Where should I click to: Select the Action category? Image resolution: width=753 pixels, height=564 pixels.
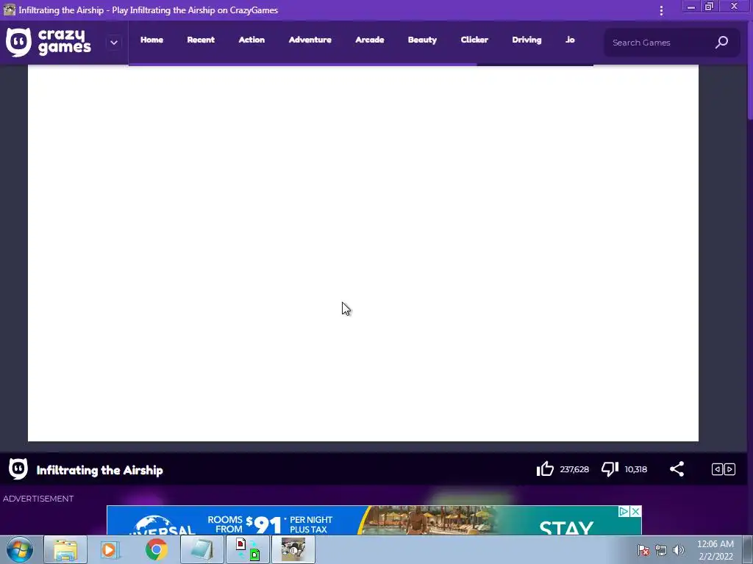click(251, 40)
